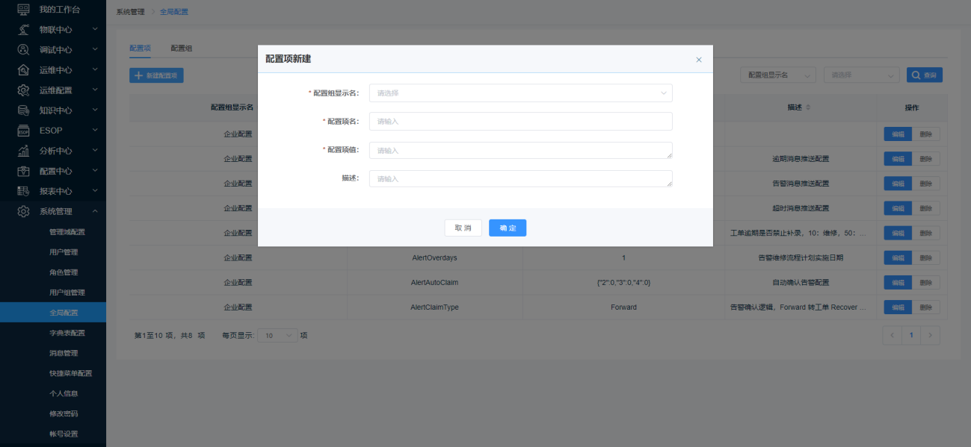971x447 pixels.
Task: Click the 知识中心 sidebar icon
Action: [x=23, y=110]
